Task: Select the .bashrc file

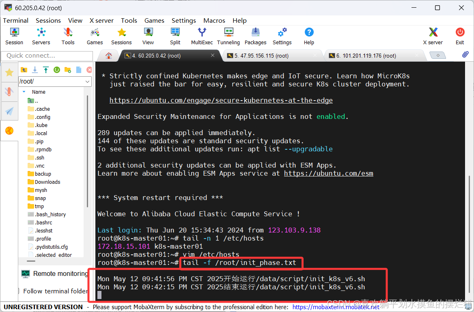Action: point(40,222)
